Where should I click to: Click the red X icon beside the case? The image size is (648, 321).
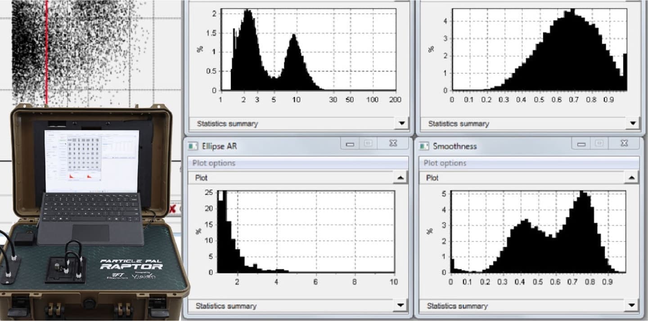[173, 209]
